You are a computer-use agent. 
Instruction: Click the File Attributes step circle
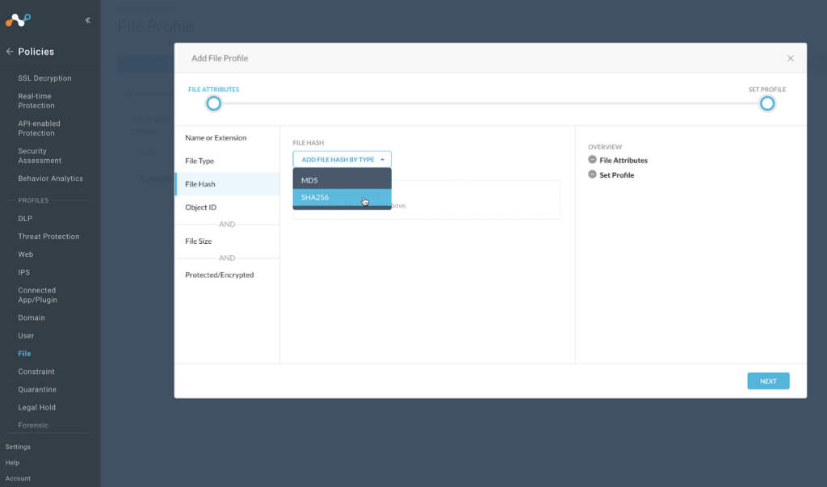(x=213, y=103)
